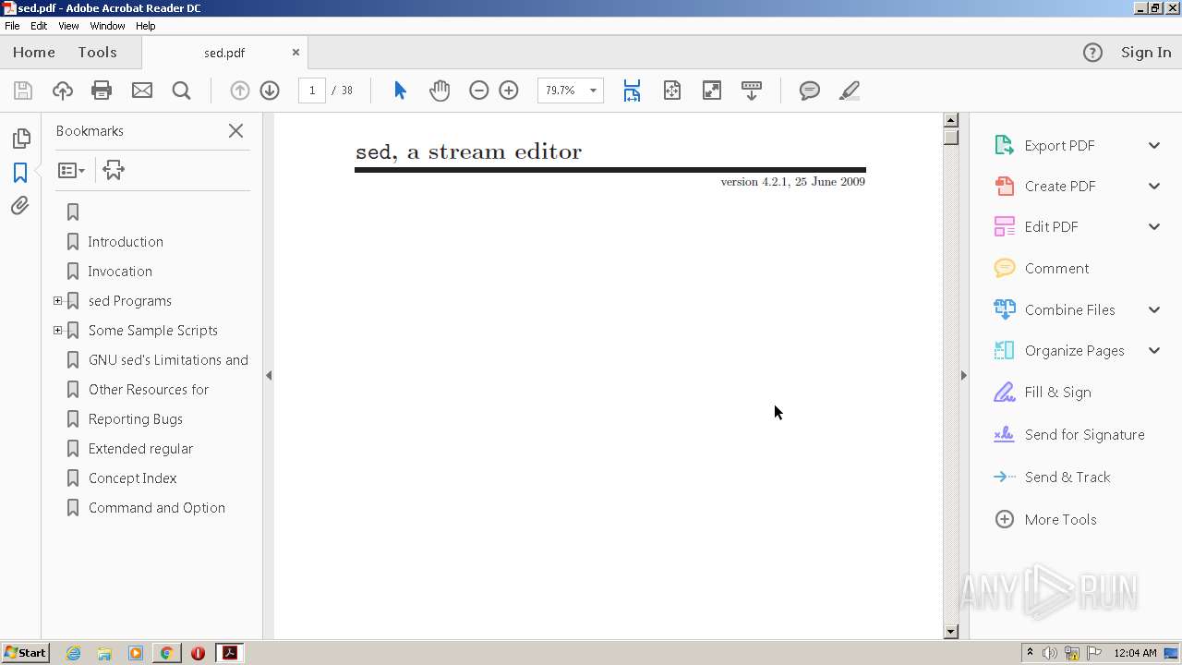Viewport: 1182px width, 665px height.
Task: Jump to Invocation bookmark
Action: [x=120, y=272]
